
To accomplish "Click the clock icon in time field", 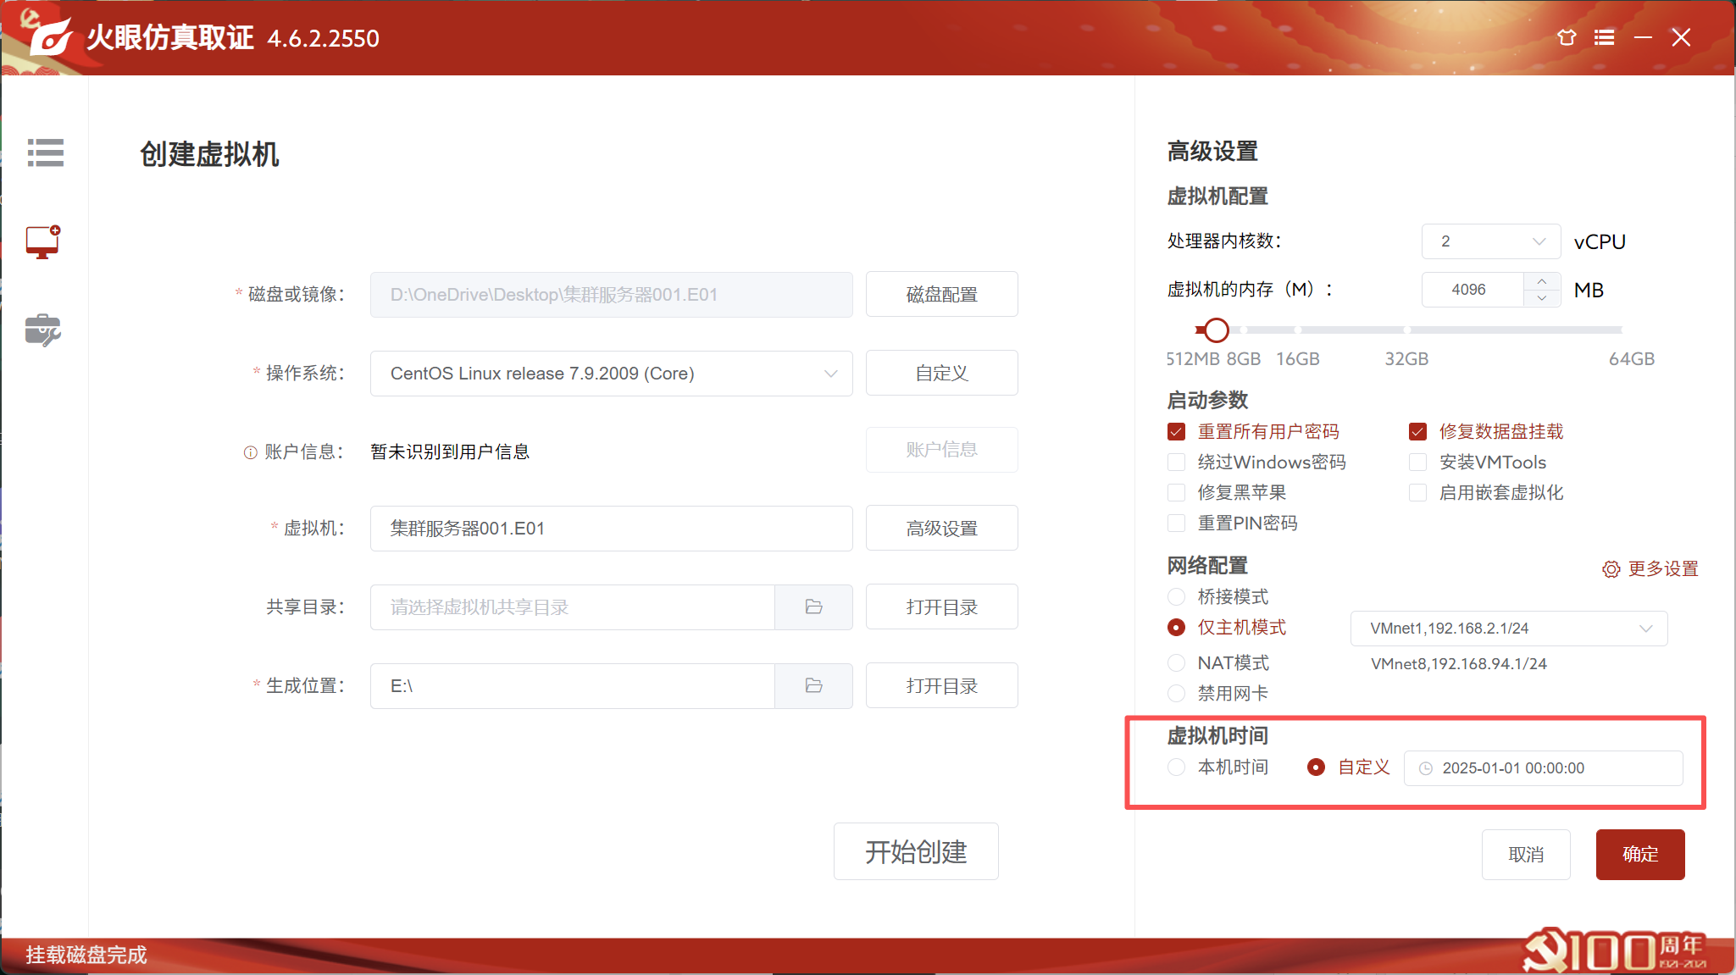I will (1426, 768).
